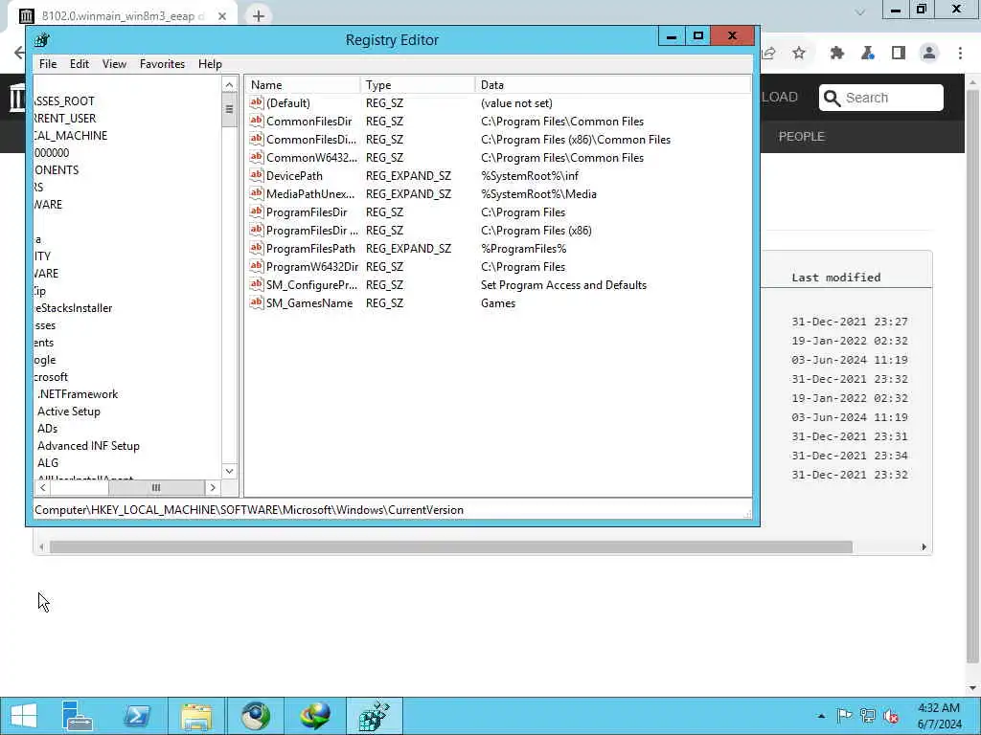Toggle the browser side panel icon
This screenshot has width=981, height=735.
coord(899,54)
